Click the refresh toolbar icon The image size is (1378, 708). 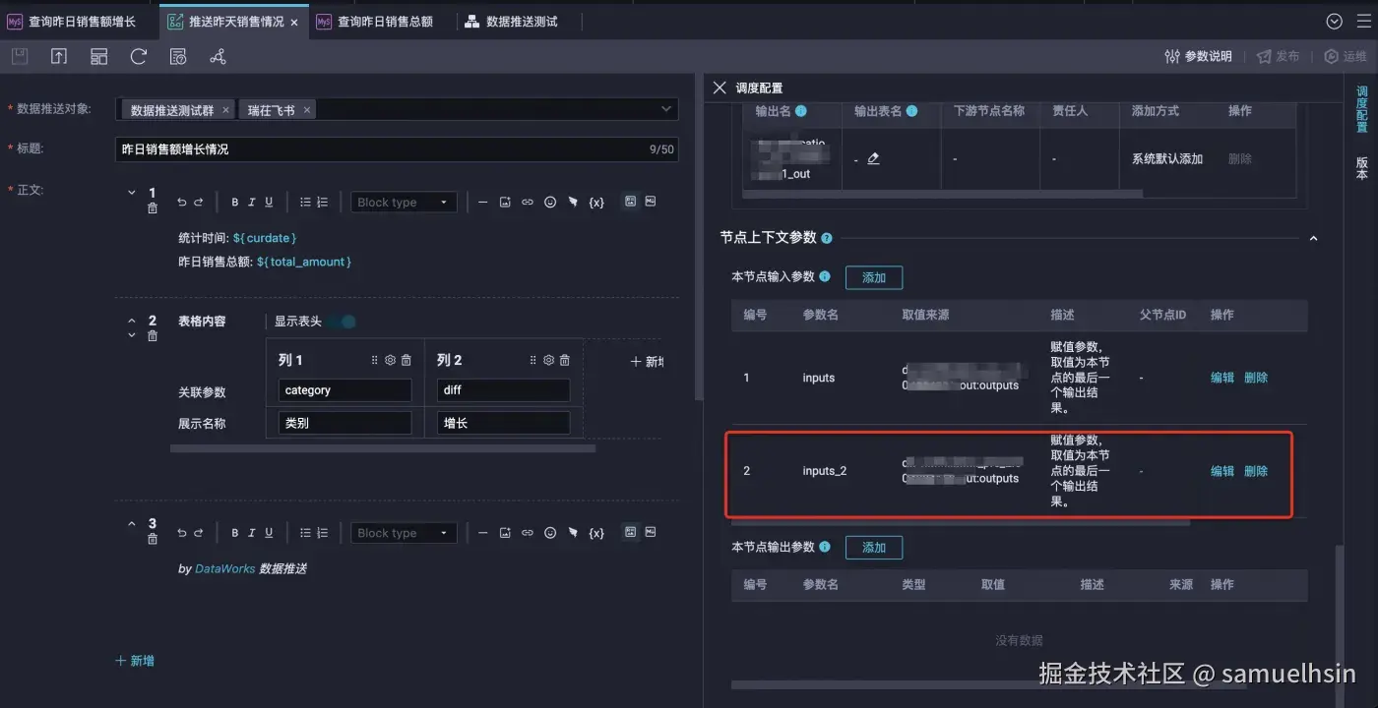[x=139, y=57]
